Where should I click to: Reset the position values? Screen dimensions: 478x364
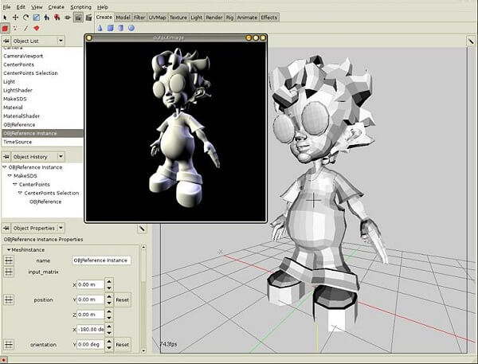122,300
